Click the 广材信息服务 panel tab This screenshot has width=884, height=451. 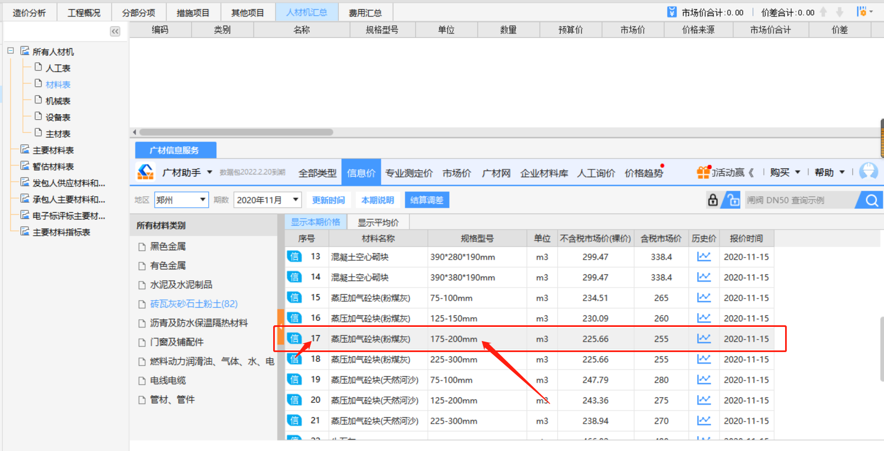point(175,150)
